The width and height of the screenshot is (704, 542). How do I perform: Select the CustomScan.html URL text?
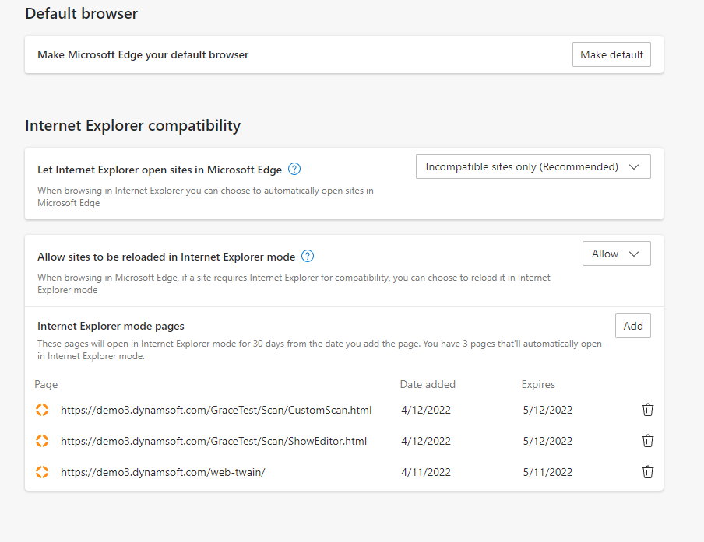[x=216, y=410]
